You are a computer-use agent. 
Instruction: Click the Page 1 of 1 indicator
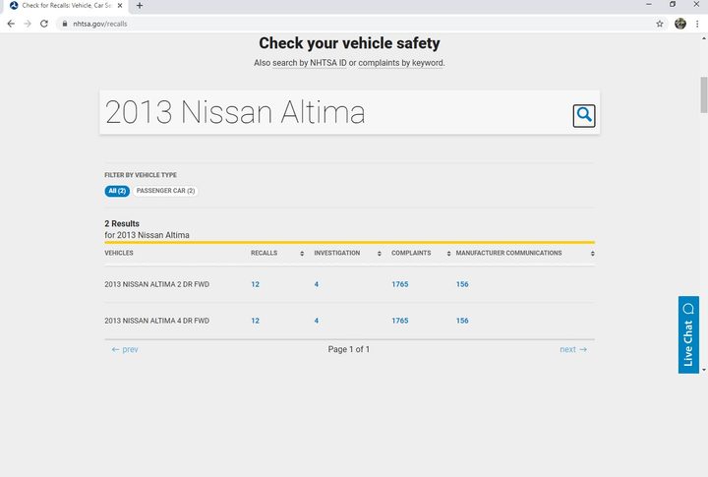[x=348, y=349]
